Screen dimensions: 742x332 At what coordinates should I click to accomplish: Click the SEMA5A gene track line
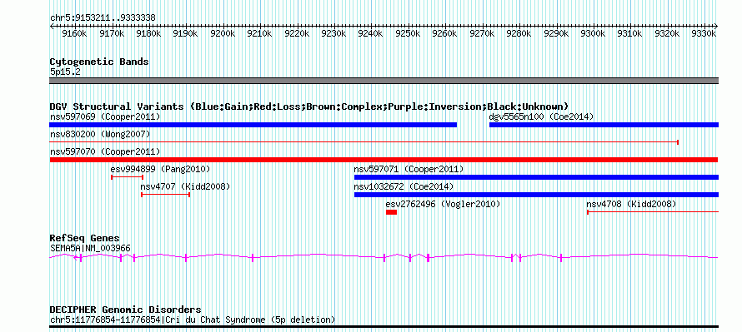(384, 257)
